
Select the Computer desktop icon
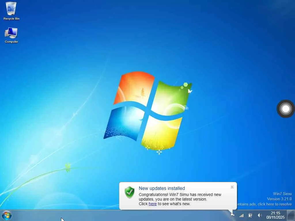(11, 35)
